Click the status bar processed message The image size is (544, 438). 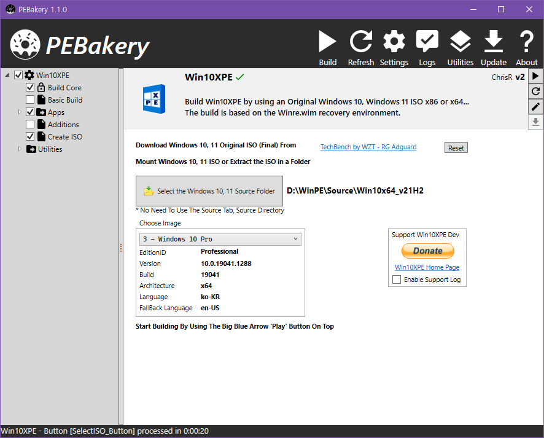point(104,431)
